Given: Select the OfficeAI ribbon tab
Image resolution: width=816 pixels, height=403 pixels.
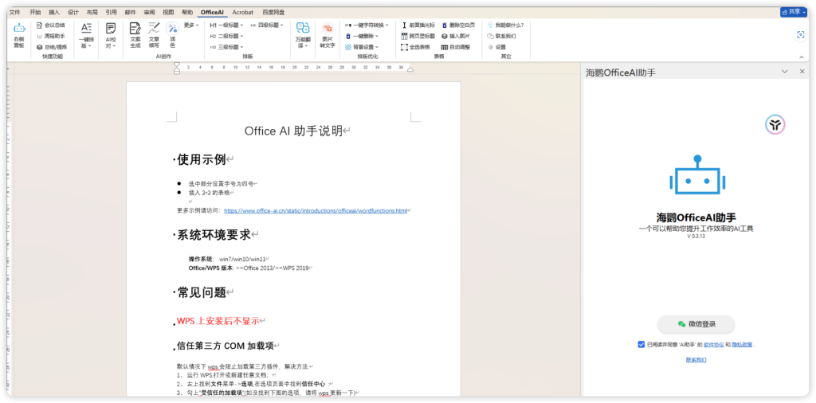Looking at the screenshot, I should point(212,11).
